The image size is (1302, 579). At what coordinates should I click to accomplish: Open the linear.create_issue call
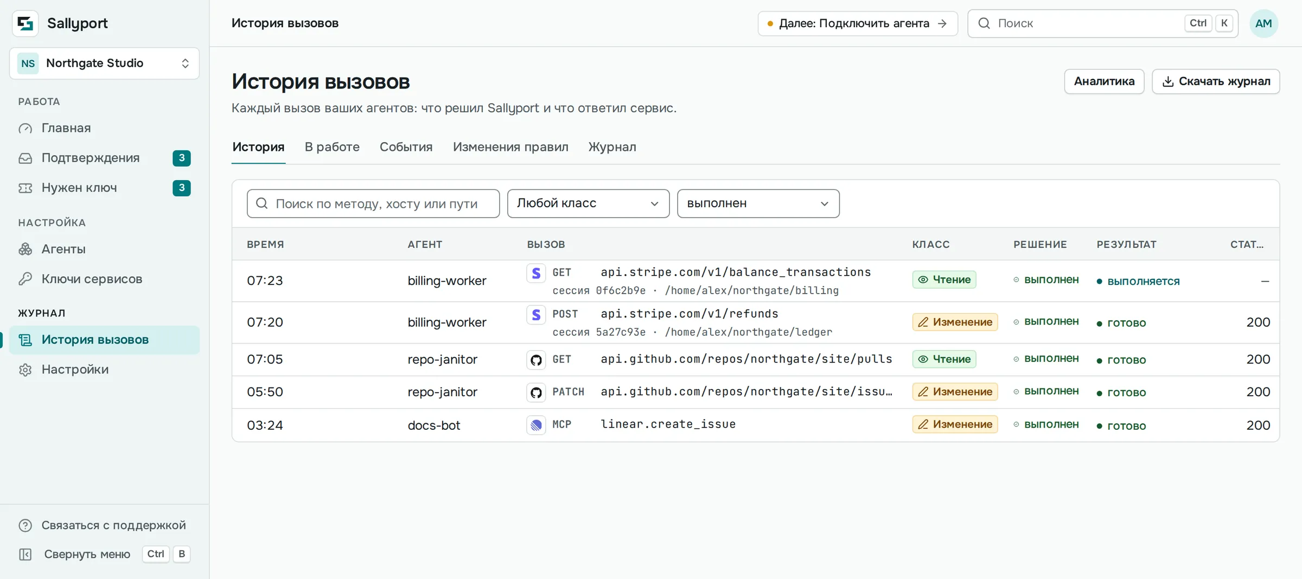click(x=668, y=424)
